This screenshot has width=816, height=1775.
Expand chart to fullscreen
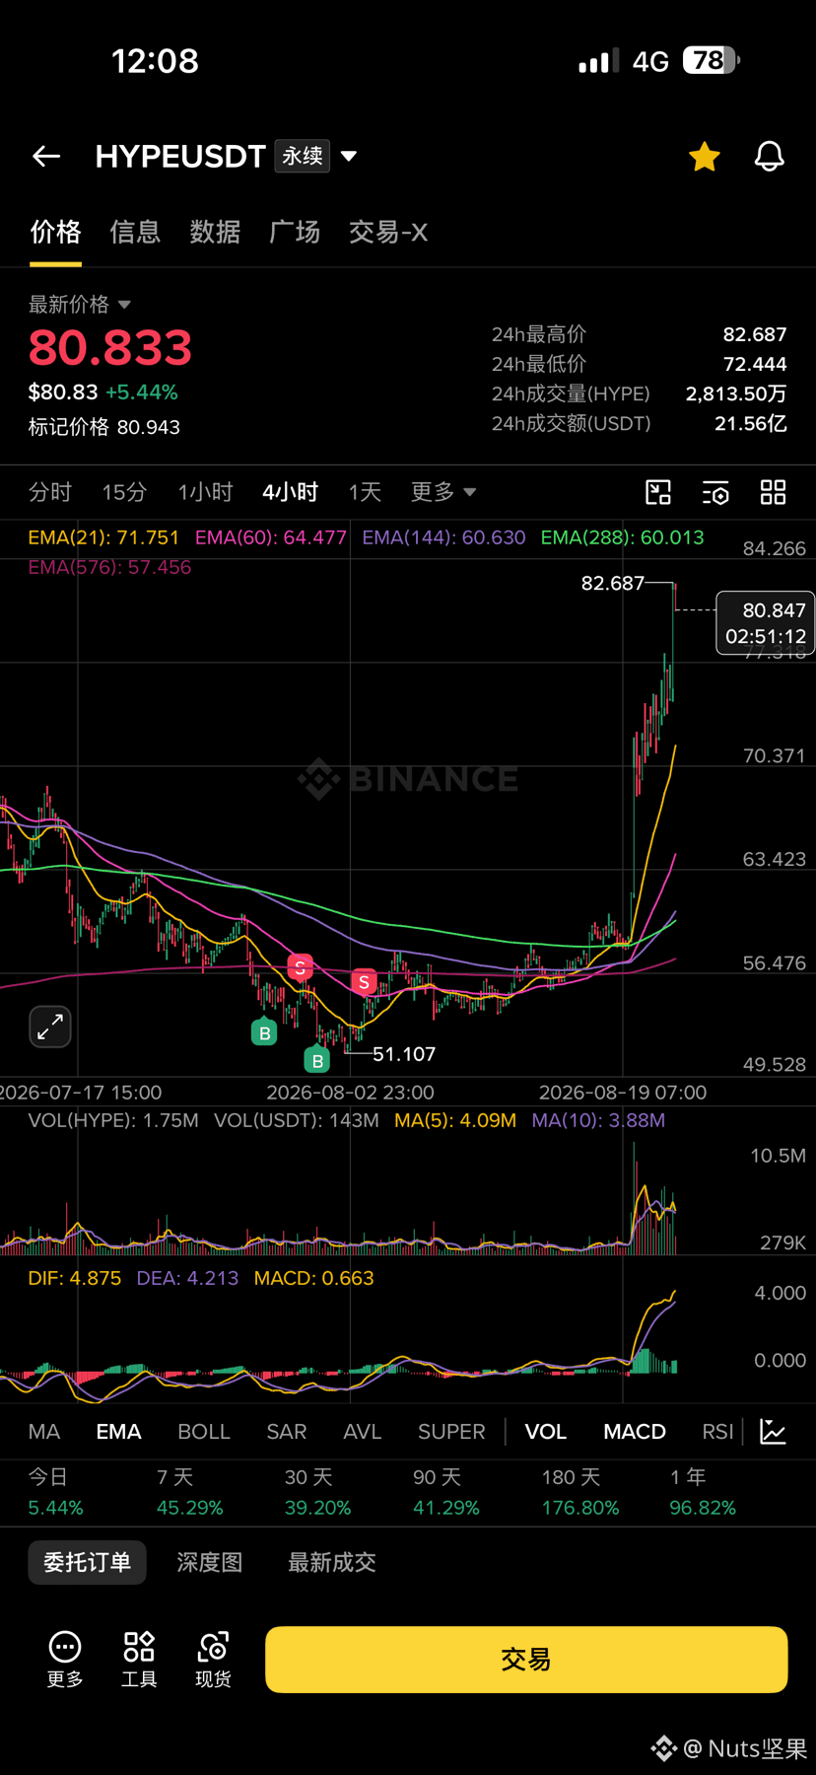tap(50, 1027)
